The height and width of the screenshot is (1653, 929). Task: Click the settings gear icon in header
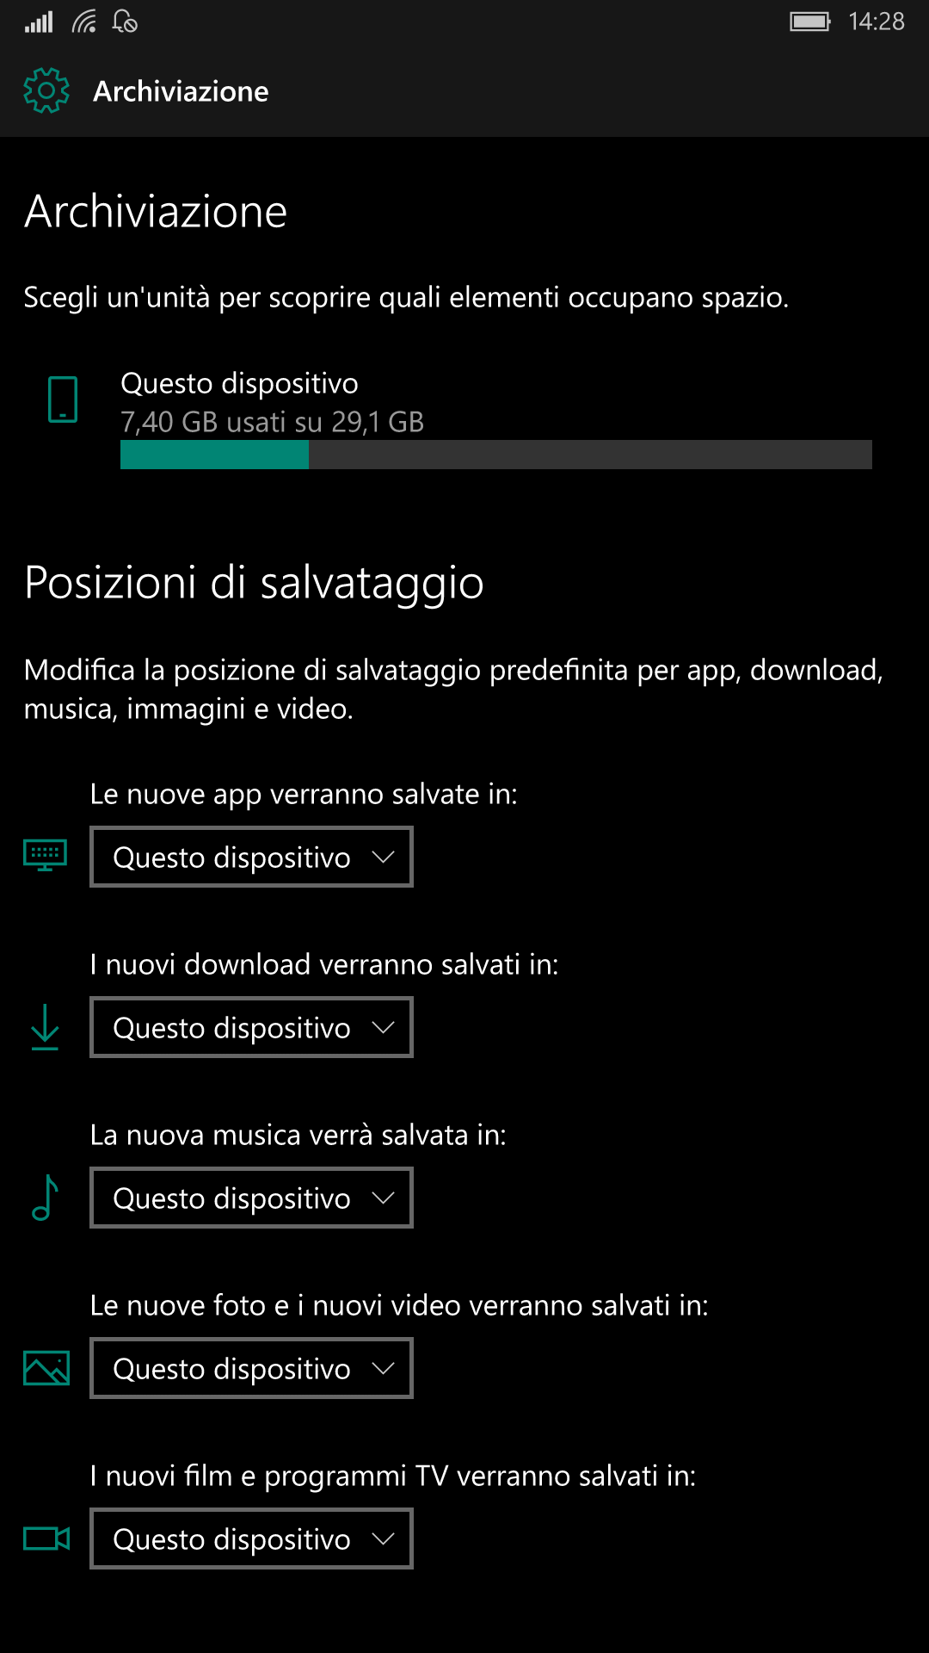pyautogui.click(x=46, y=90)
